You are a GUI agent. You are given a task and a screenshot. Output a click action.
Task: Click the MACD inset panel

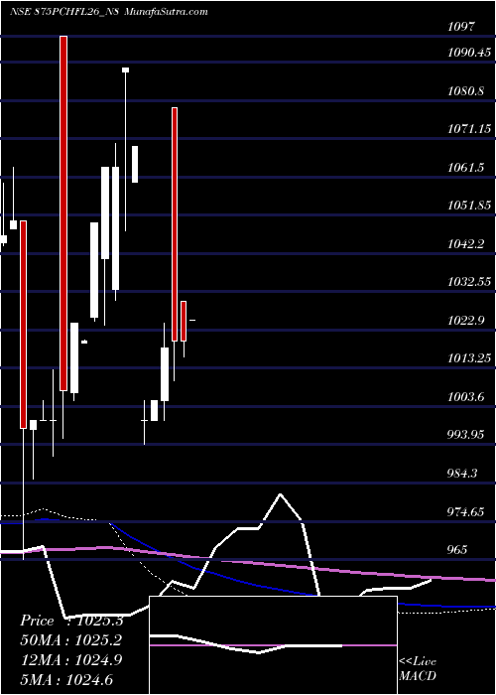tap(273, 645)
